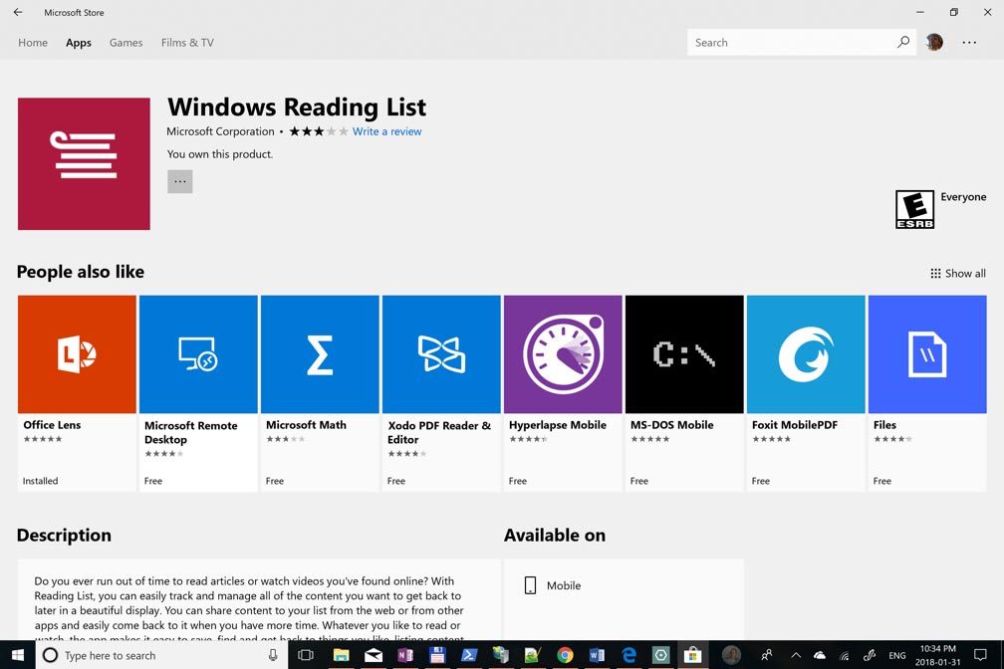
Task: Launch Google Chrome from the taskbar
Action: (x=565, y=655)
